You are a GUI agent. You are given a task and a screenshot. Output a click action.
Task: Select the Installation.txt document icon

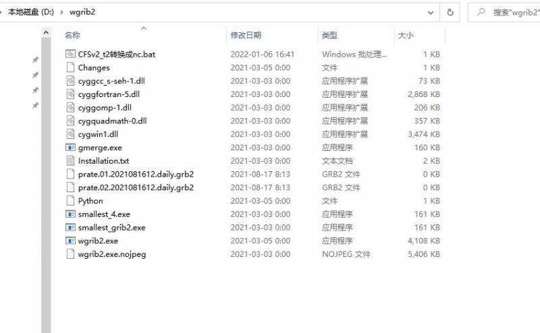(x=72, y=161)
